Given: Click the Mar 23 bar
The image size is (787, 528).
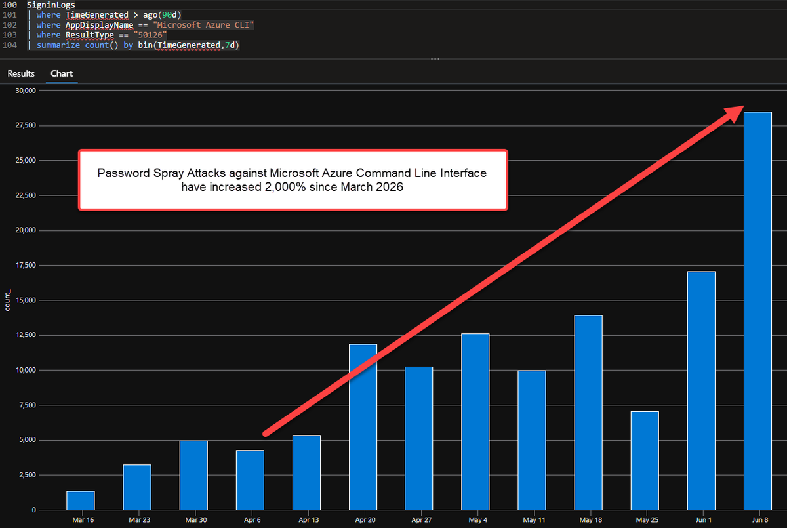Looking at the screenshot, I should click(x=137, y=487).
